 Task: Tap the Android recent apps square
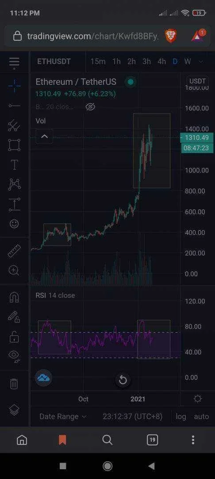click(x=63, y=466)
